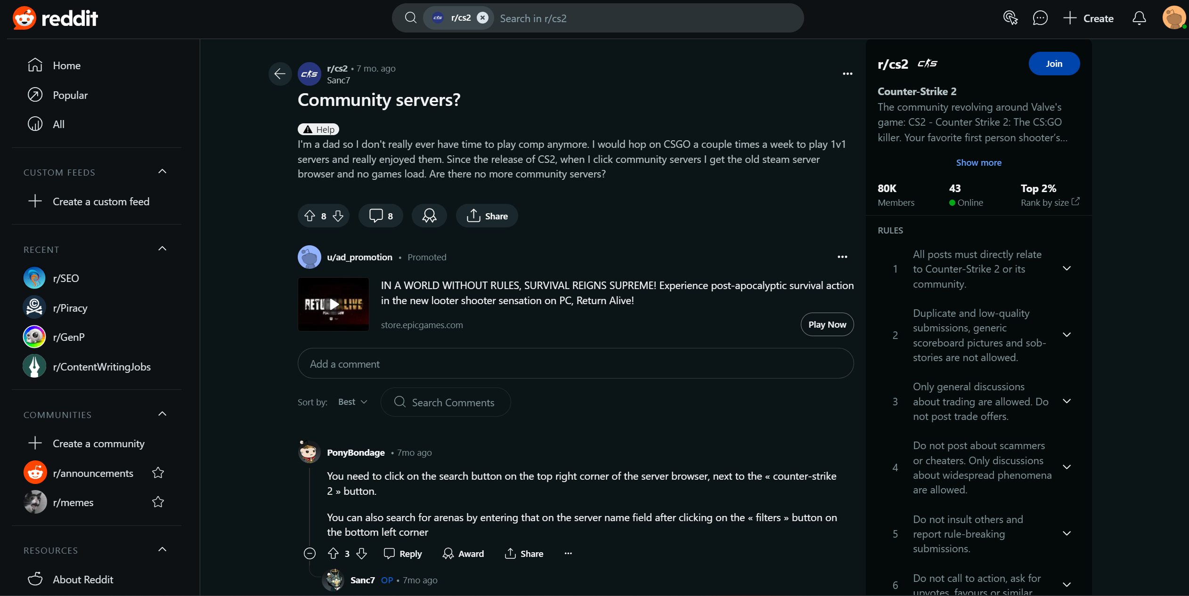Open Sort by Best dropdown
The image size is (1189, 596).
click(352, 402)
